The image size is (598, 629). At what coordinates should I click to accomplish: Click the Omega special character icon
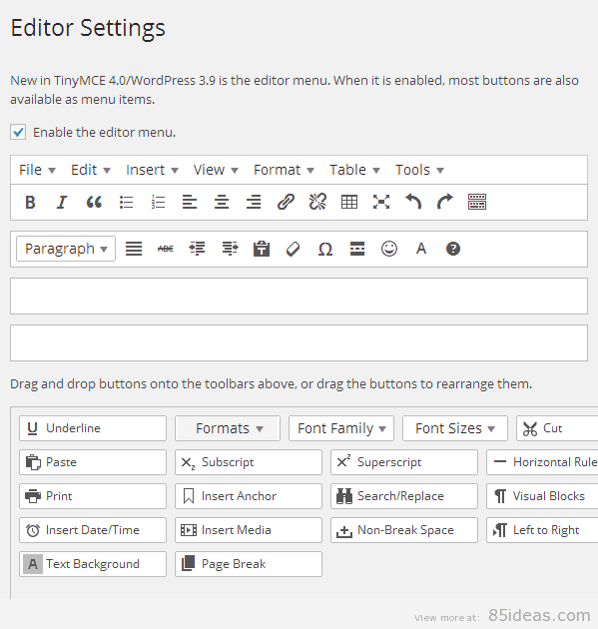[x=325, y=250]
